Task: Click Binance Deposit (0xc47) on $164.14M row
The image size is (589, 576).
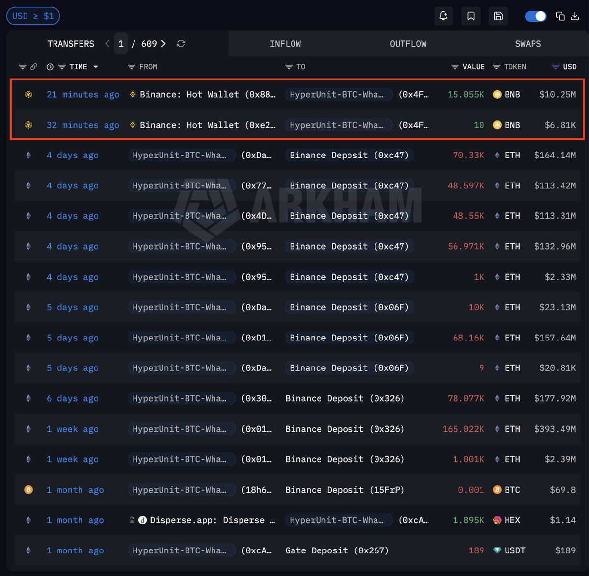Action: [x=349, y=155]
